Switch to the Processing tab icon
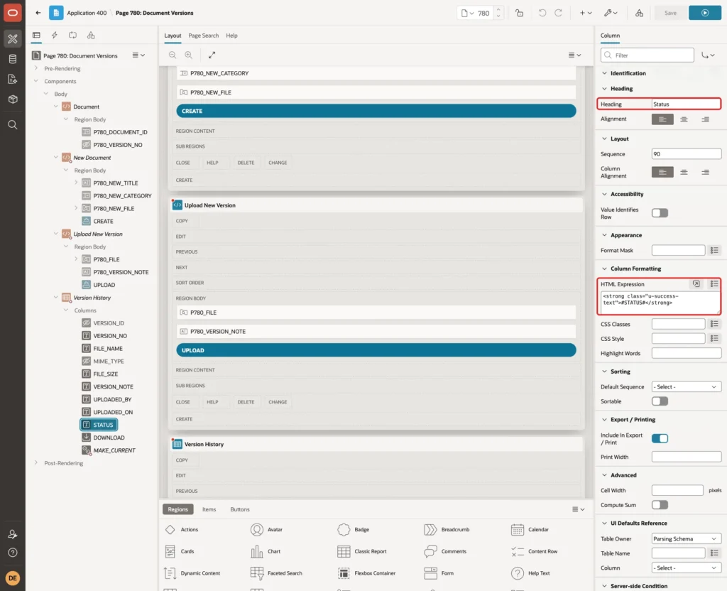727x591 pixels. click(x=72, y=36)
